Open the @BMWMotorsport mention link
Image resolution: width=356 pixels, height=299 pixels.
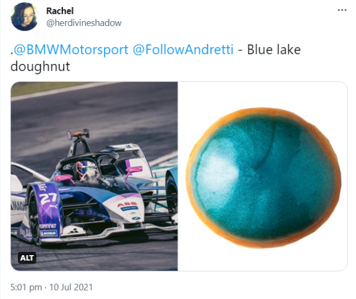pyautogui.click(x=71, y=49)
